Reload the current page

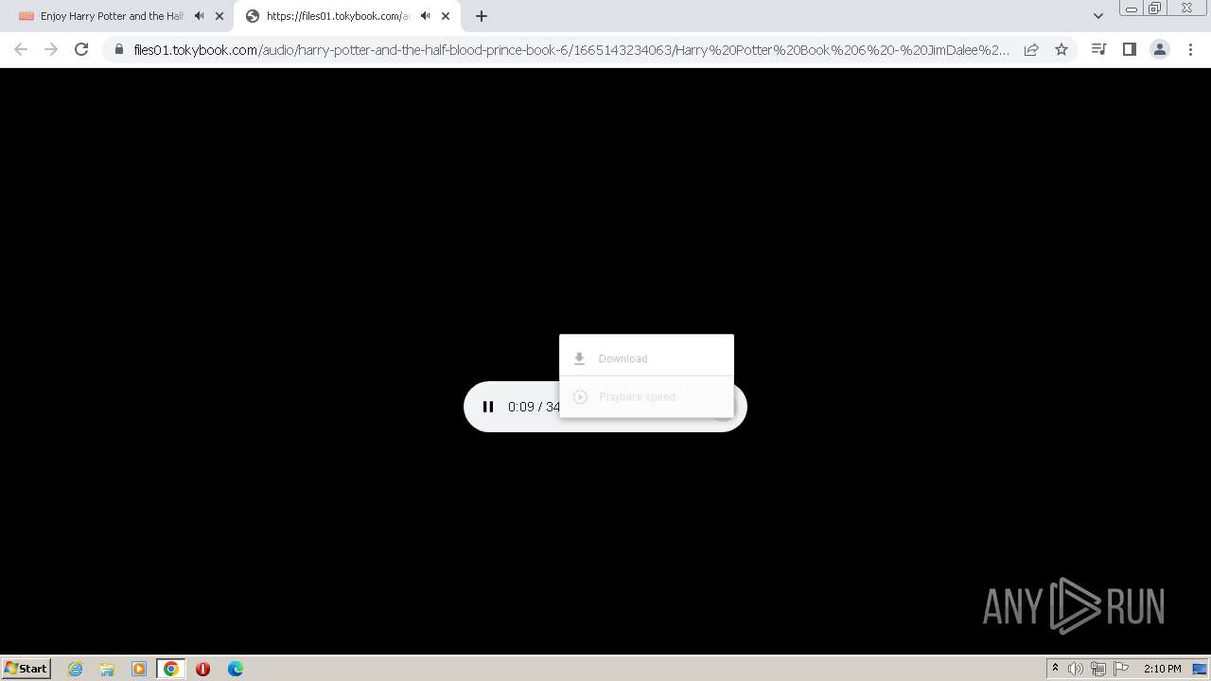click(x=81, y=50)
